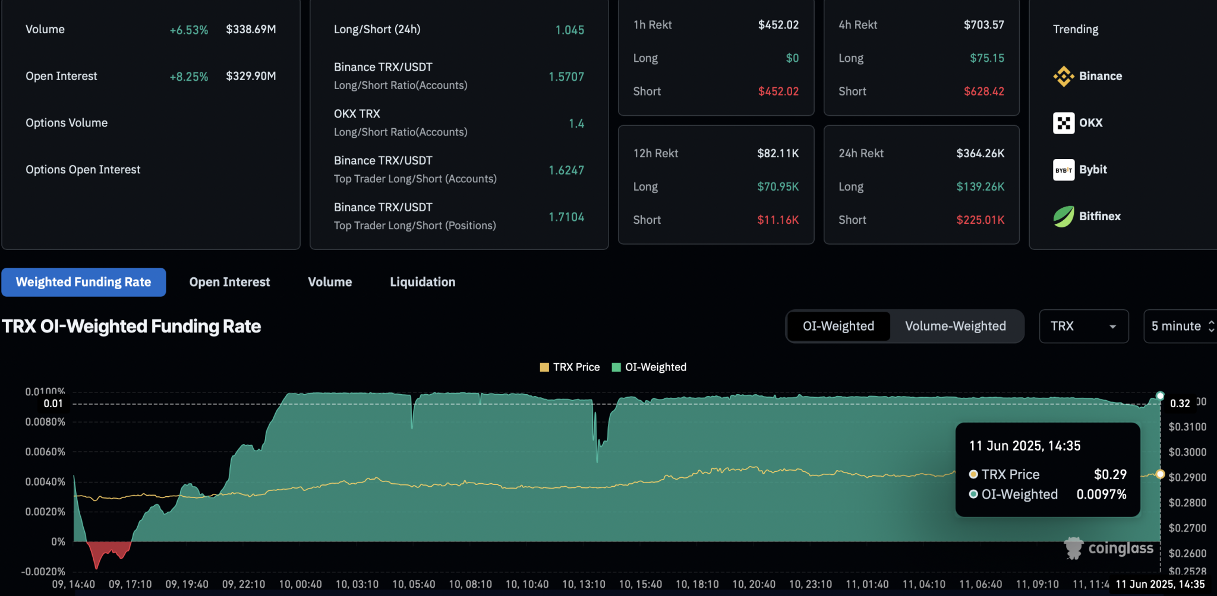The image size is (1217, 596).
Task: Click the green OI-Weighted legend swatch
Action: pos(616,367)
